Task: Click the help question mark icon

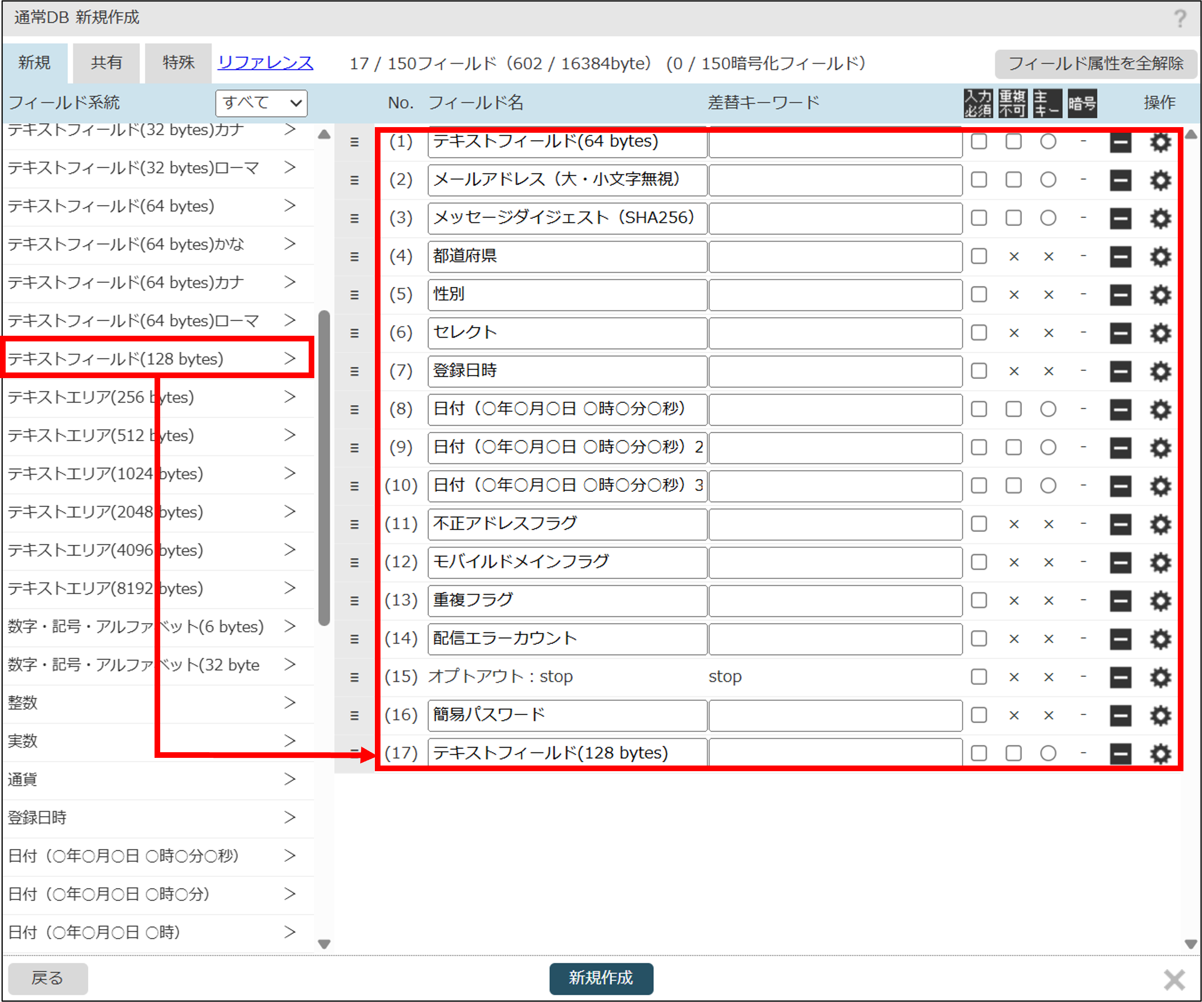Action: click(1180, 18)
